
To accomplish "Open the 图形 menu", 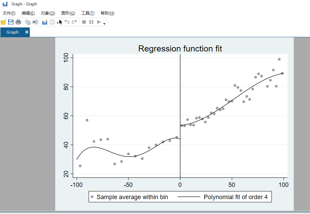I will point(68,13).
